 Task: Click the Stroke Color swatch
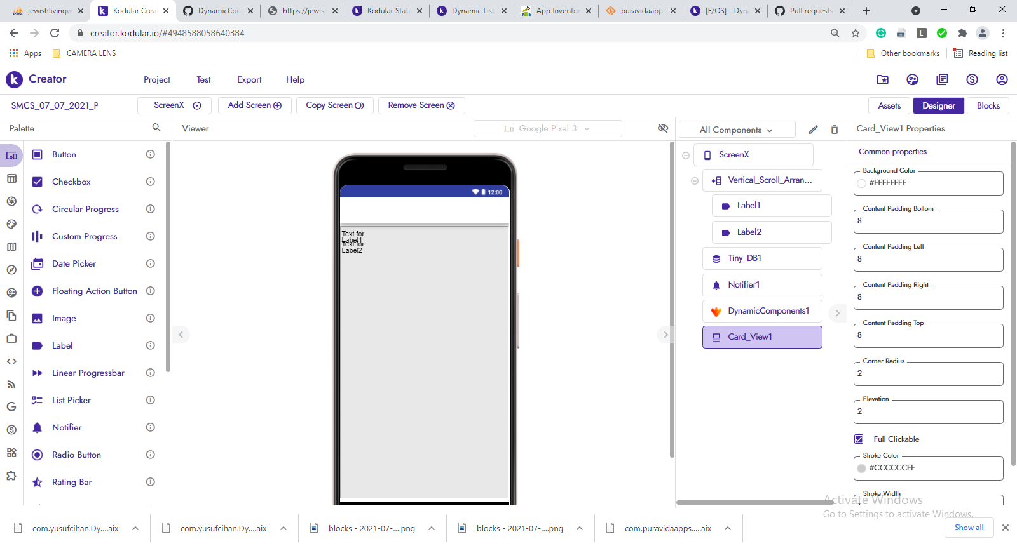click(x=862, y=468)
